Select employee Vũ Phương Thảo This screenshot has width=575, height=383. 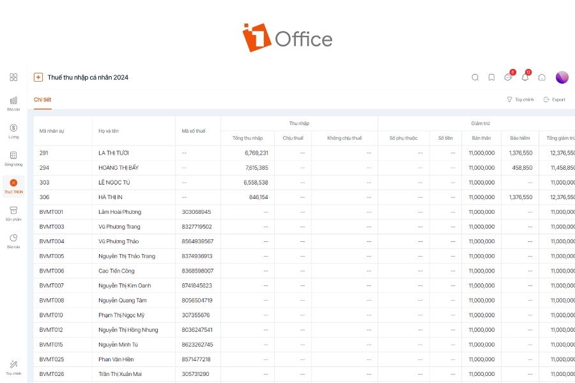point(118,241)
